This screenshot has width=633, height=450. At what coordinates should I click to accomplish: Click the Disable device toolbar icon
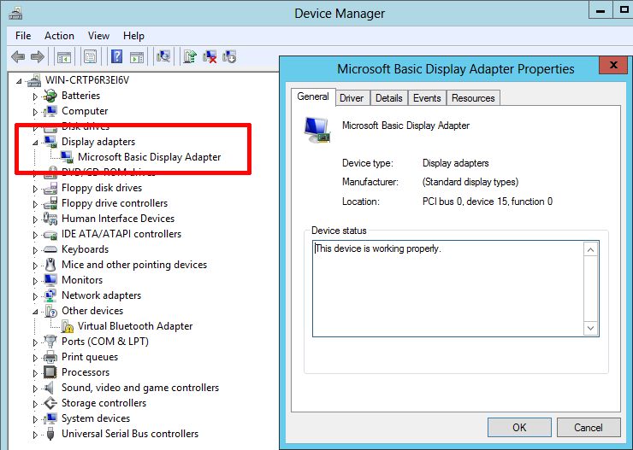point(229,57)
